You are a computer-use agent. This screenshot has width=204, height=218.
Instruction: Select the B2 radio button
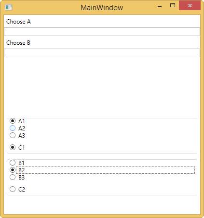tap(13, 170)
